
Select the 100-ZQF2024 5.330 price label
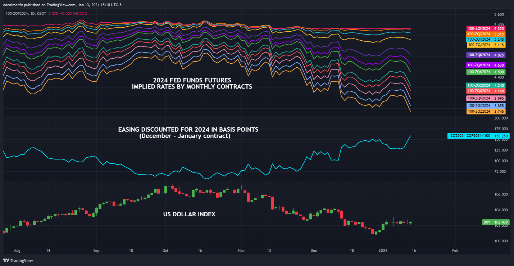486,28
